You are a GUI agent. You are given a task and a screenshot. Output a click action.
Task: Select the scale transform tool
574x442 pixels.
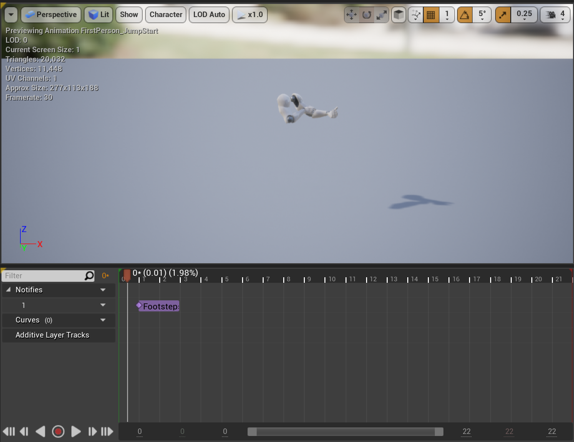point(382,15)
